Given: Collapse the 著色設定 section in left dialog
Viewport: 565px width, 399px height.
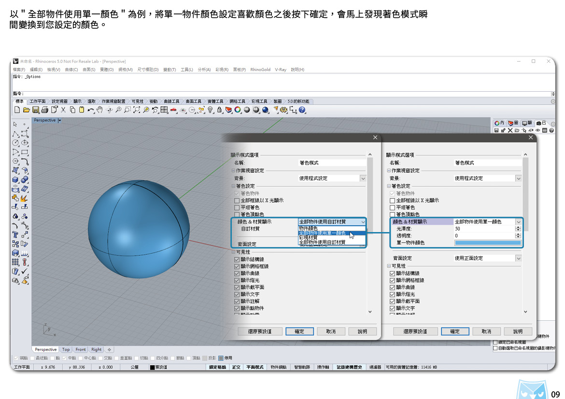Looking at the screenshot, I should (233, 186).
